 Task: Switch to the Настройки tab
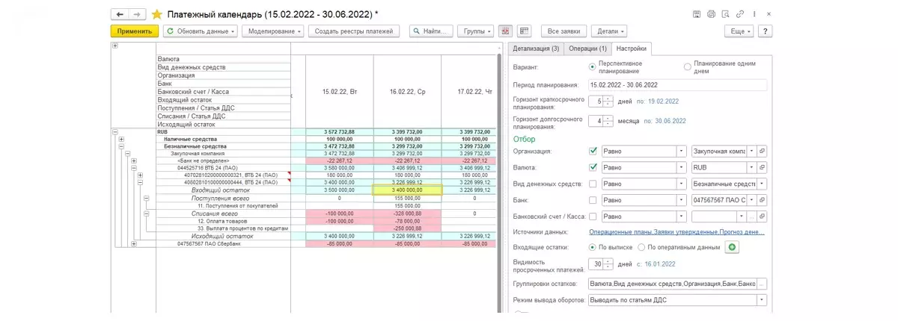point(631,49)
